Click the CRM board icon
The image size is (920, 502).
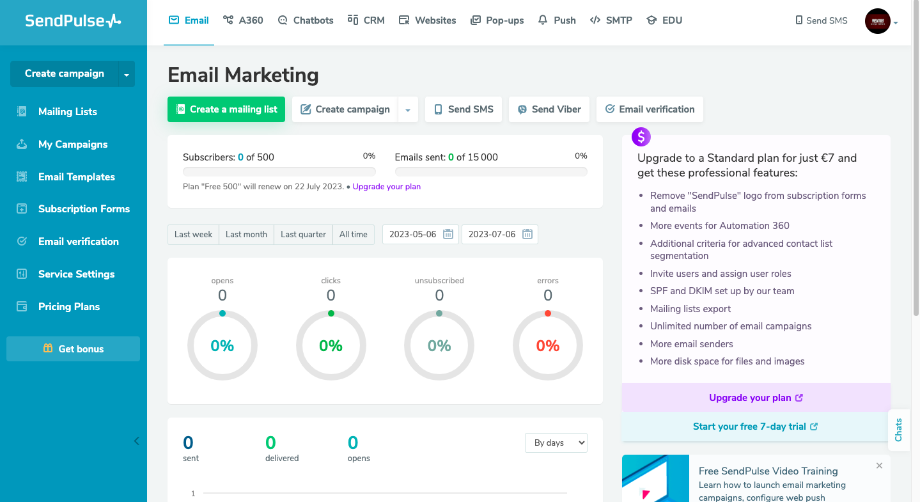(x=353, y=20)
